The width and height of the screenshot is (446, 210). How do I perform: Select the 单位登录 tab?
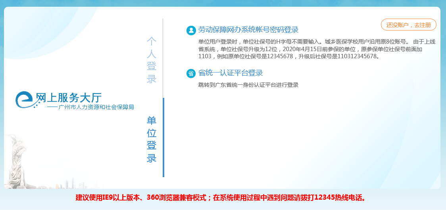(152, 139)
